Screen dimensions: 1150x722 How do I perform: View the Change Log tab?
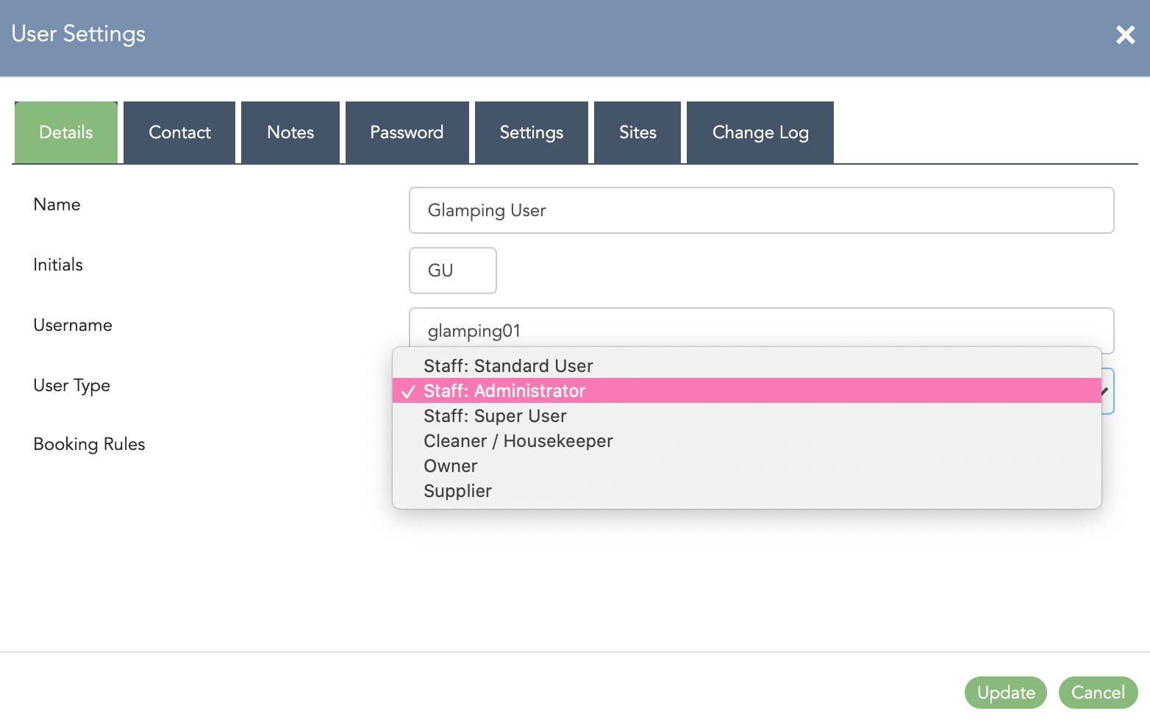[x=760, y=132]
